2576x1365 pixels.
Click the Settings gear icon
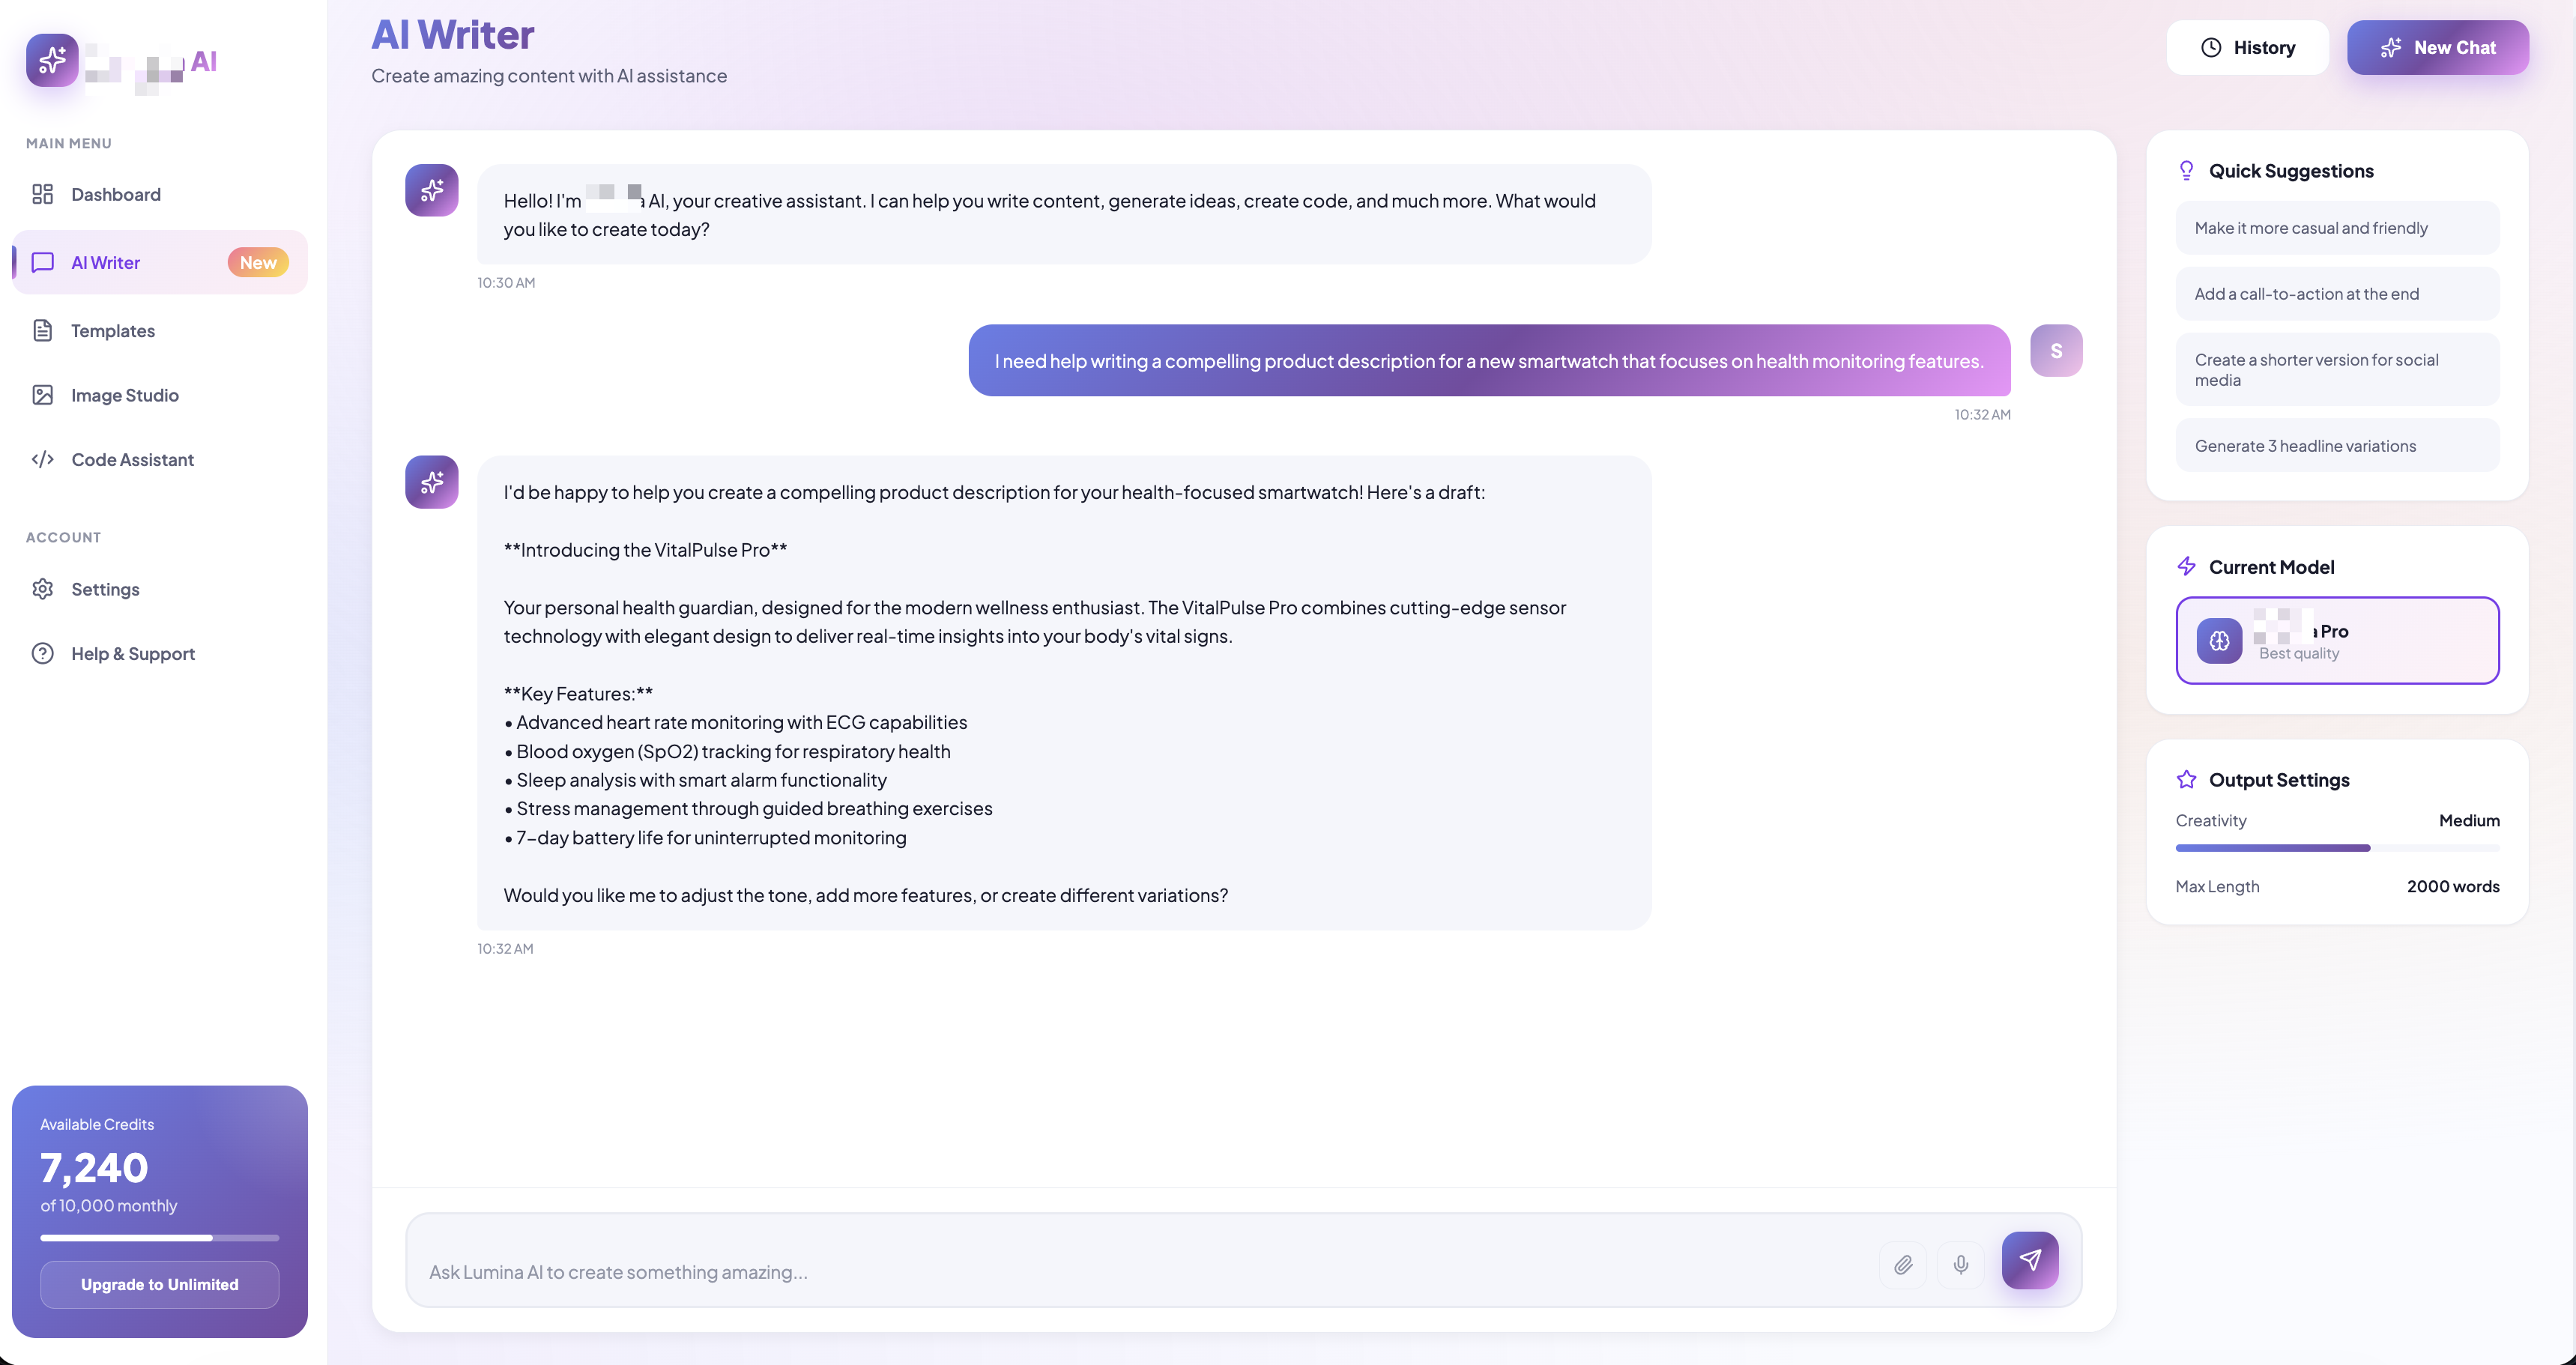click(42, 589)
